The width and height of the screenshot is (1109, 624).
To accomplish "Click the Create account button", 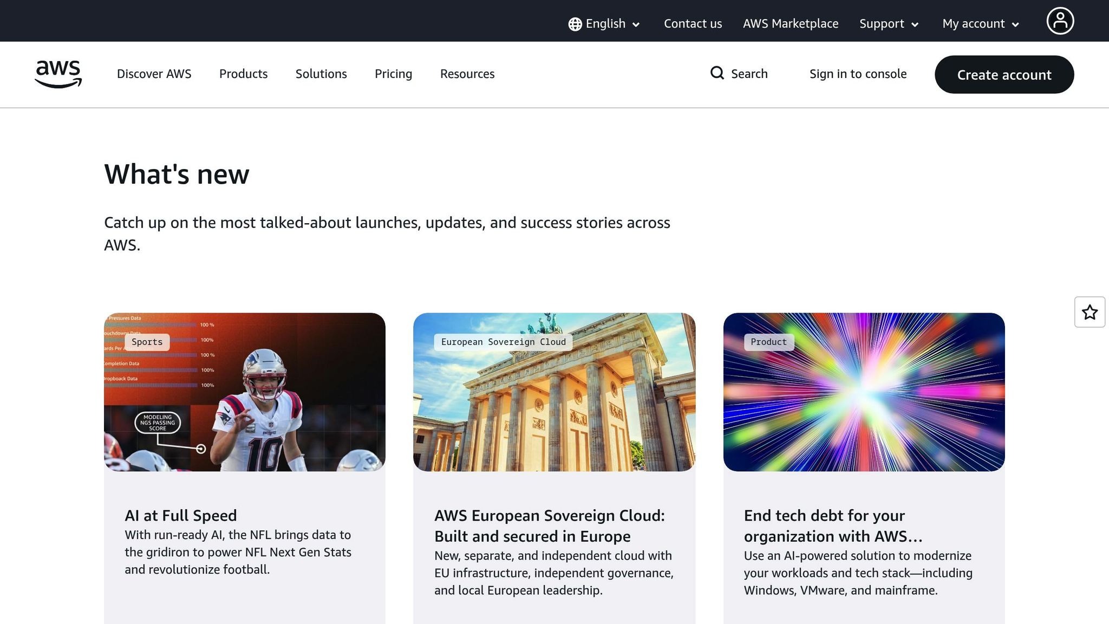I will 1004,75.
